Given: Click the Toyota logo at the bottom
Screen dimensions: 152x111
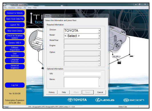Looking at the screenshot, I should click(x=77, y=100).
